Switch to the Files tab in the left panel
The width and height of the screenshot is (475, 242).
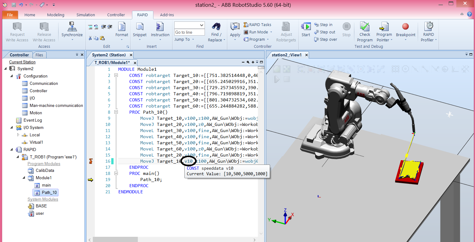click(x=40, y=55)
